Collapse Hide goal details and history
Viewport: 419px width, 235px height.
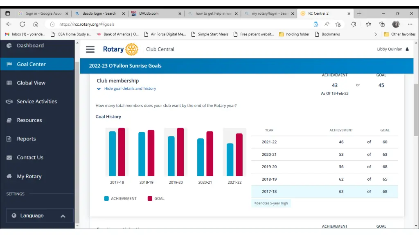click(130, 89)
